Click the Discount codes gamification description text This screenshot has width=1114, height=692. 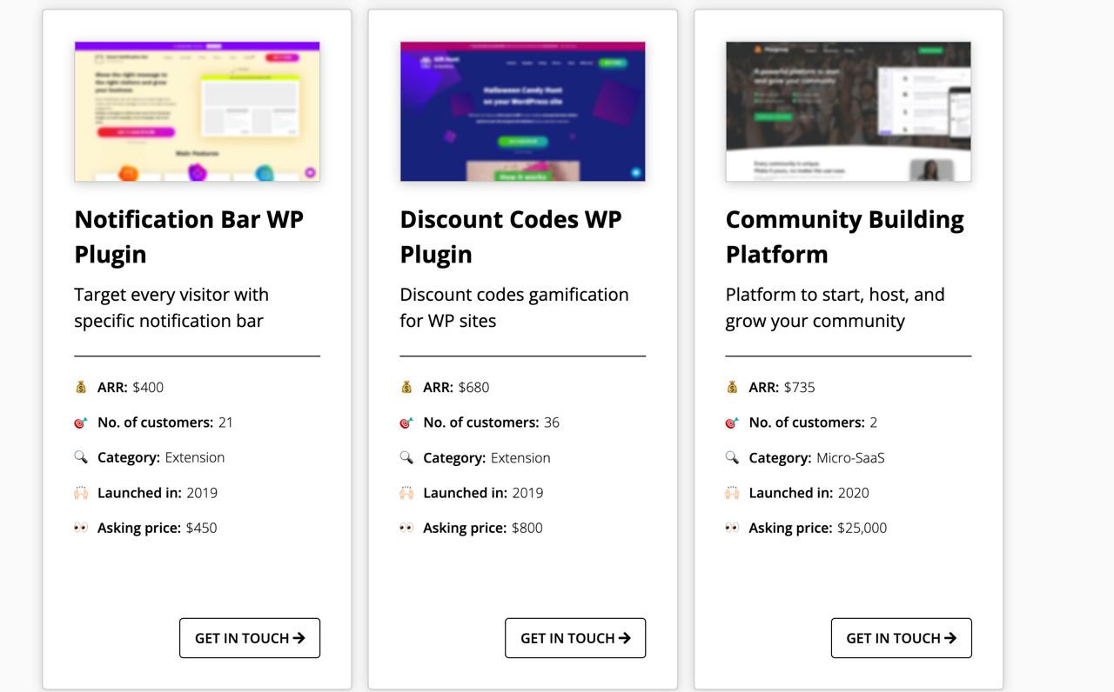(513, 308)
